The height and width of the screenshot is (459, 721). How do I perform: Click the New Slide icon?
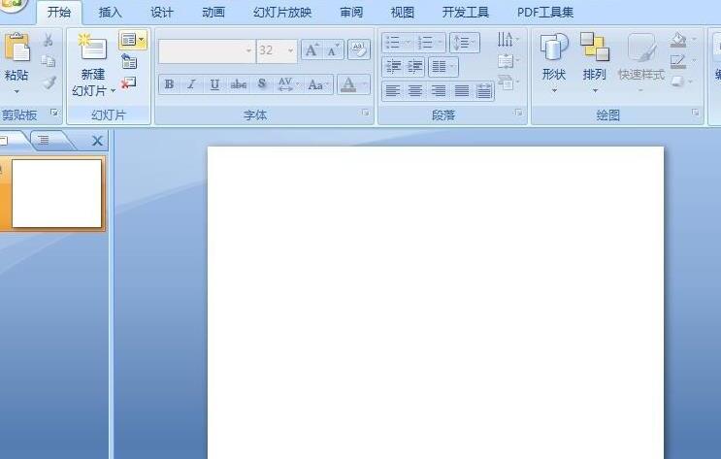pos(92,47)
